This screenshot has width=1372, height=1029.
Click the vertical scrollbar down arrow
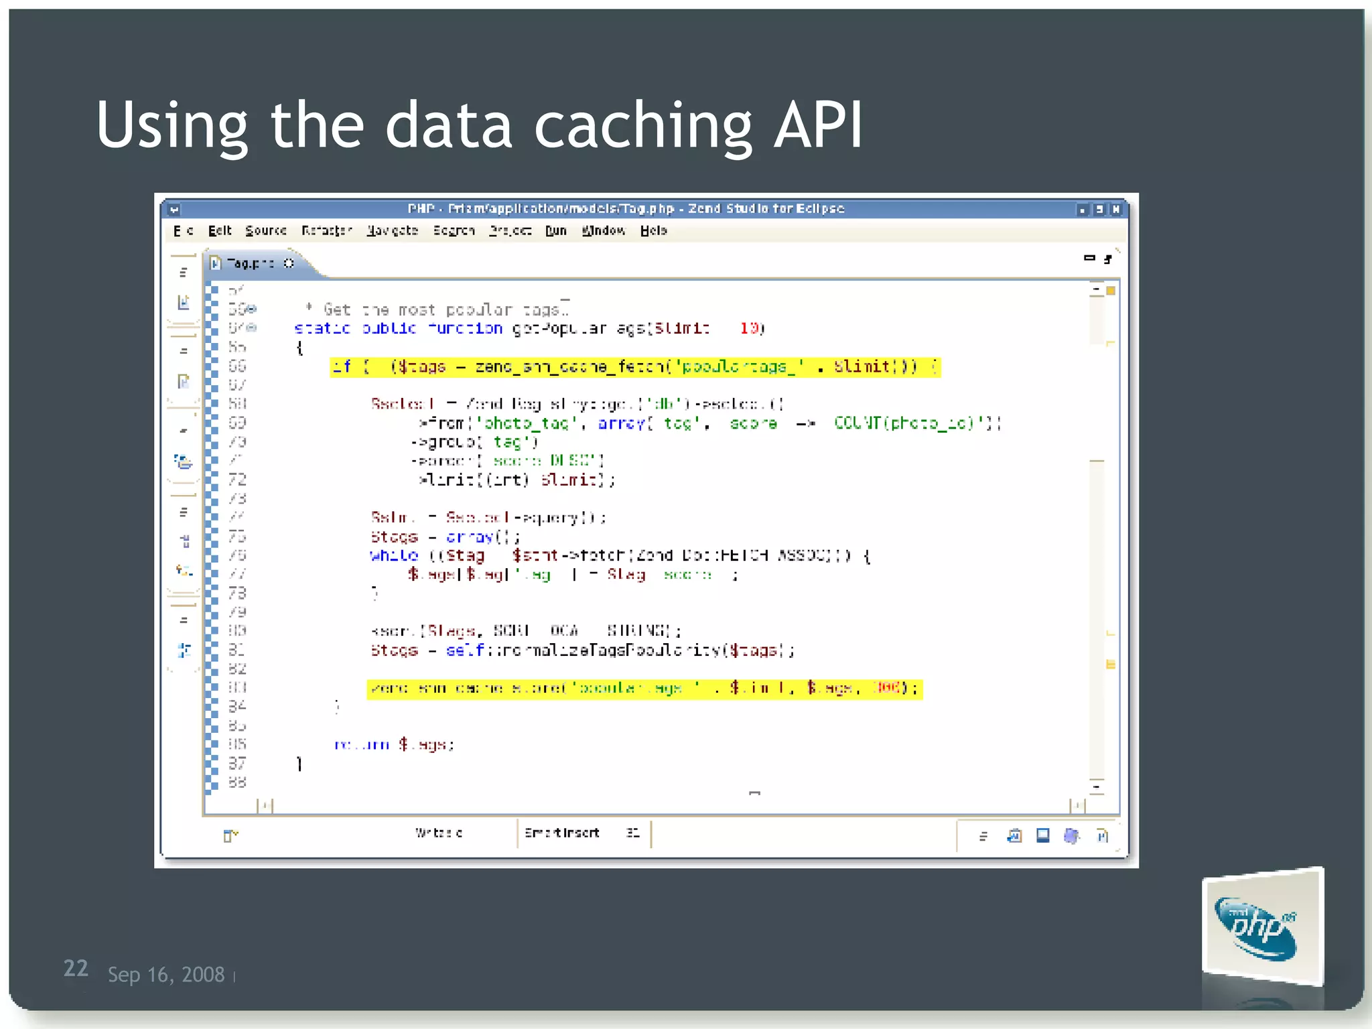(1097, 787)
